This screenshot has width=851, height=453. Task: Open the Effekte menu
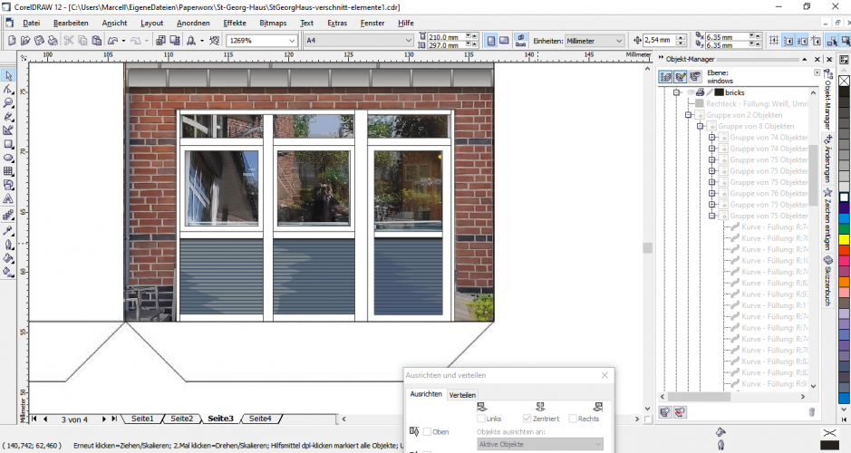click(x=235, y=23)
